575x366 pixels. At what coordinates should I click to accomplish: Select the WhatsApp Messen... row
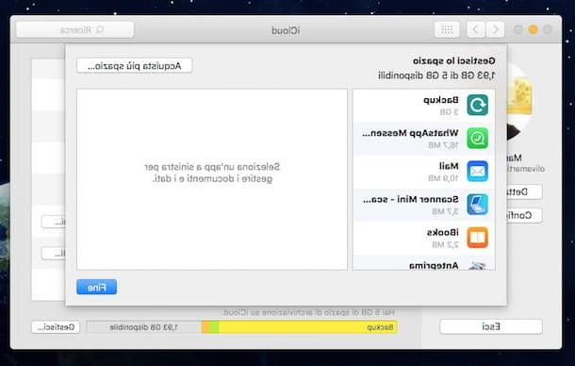pos(424,139)
